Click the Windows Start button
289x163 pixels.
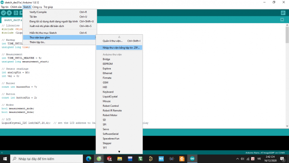pos(5,159)
